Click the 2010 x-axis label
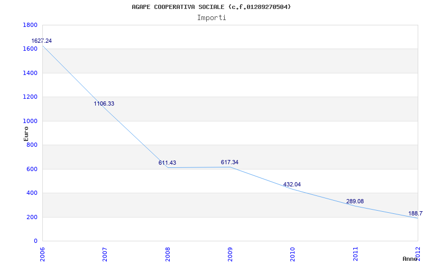The image size is (423, 264). click(x=293, y=254)
